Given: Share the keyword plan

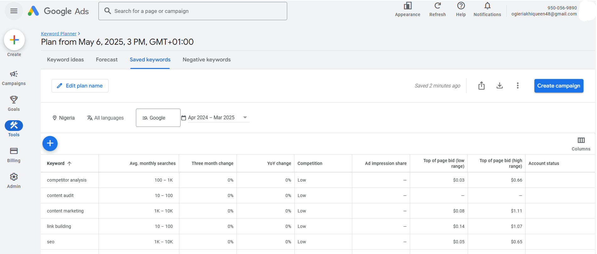Looking at the screenshot, I should tap(481, 86).
